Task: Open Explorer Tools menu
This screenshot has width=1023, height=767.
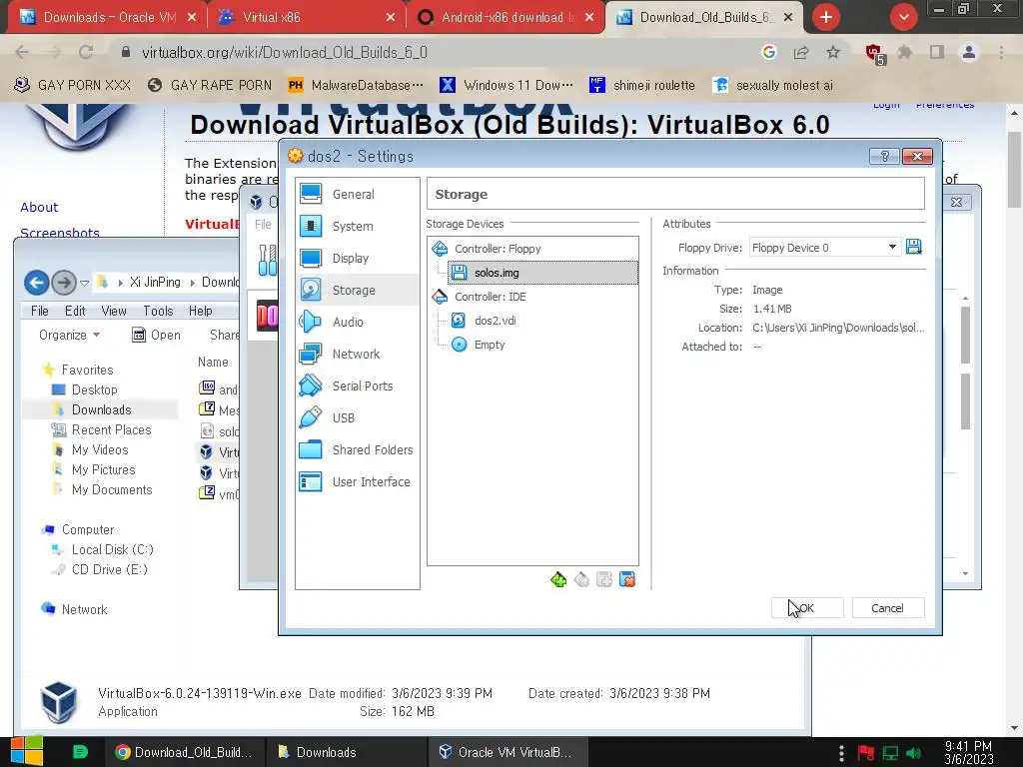Action: click(158, 311)
